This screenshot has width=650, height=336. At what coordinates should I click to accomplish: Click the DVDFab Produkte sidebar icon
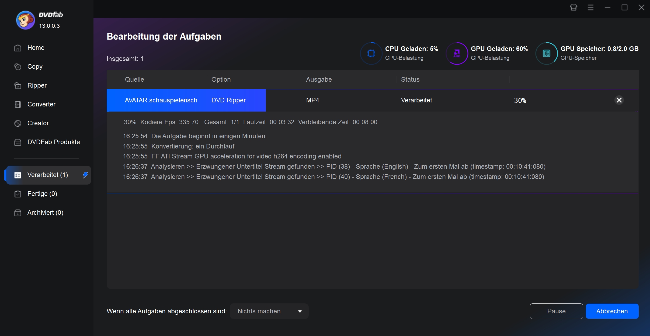pos(17,142)
